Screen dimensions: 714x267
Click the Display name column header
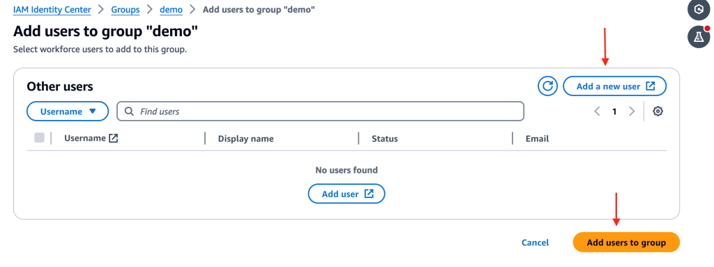tap(246, 139)
